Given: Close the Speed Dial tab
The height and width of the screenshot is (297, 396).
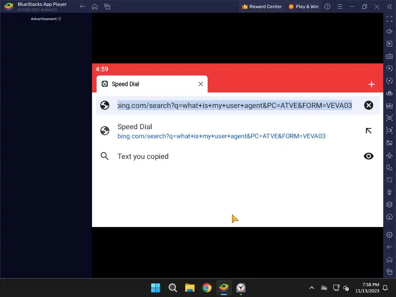Looking at the screenshot, I should (201, 84).
